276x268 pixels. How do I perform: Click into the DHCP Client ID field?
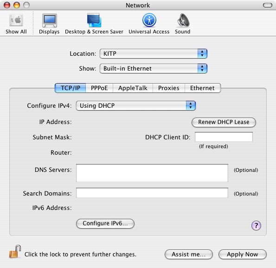coord(224,137)
